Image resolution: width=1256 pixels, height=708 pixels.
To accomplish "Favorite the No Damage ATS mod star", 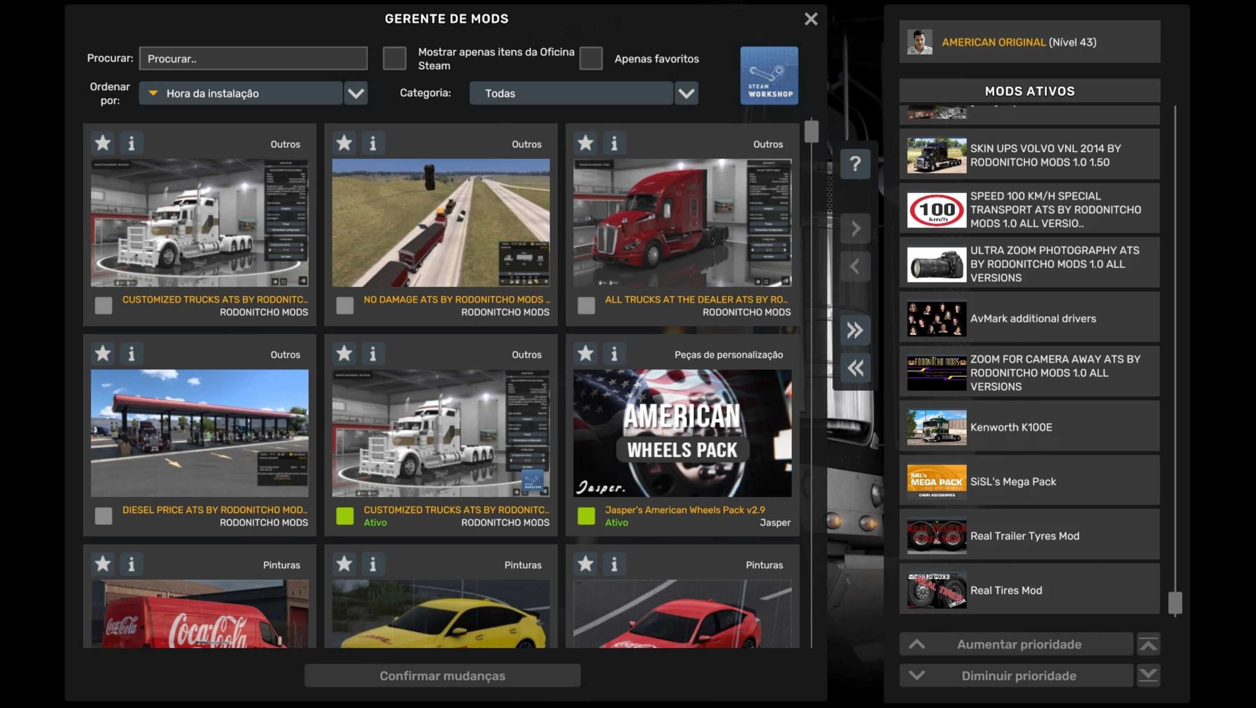I will coord(344,143).
